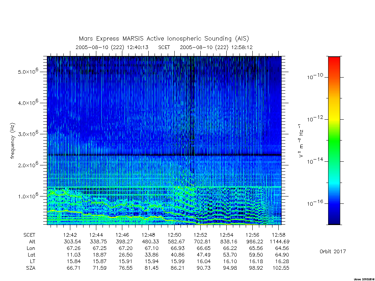The height and width of the screenshot is (281, 375).
Task: Click the SCET time value 12:50
Action: [x=174, y=235]
